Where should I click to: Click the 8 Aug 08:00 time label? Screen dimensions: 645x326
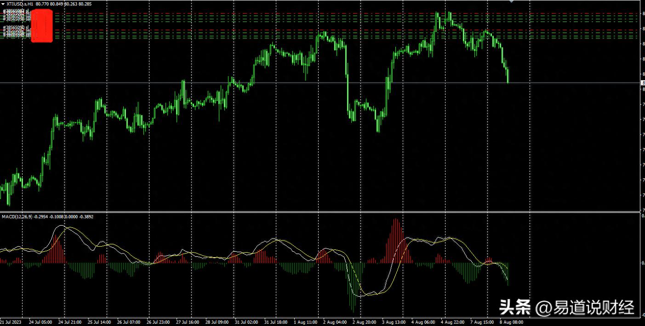point(512,322)
